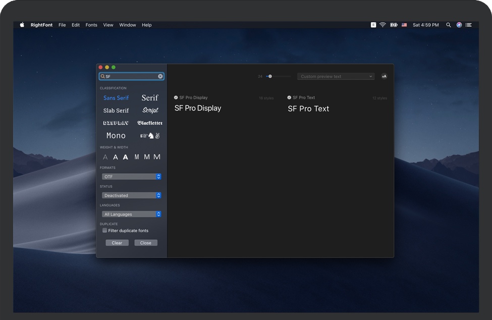
Task: Open the RightFont menu bar status icon
Action: (373, 25)
